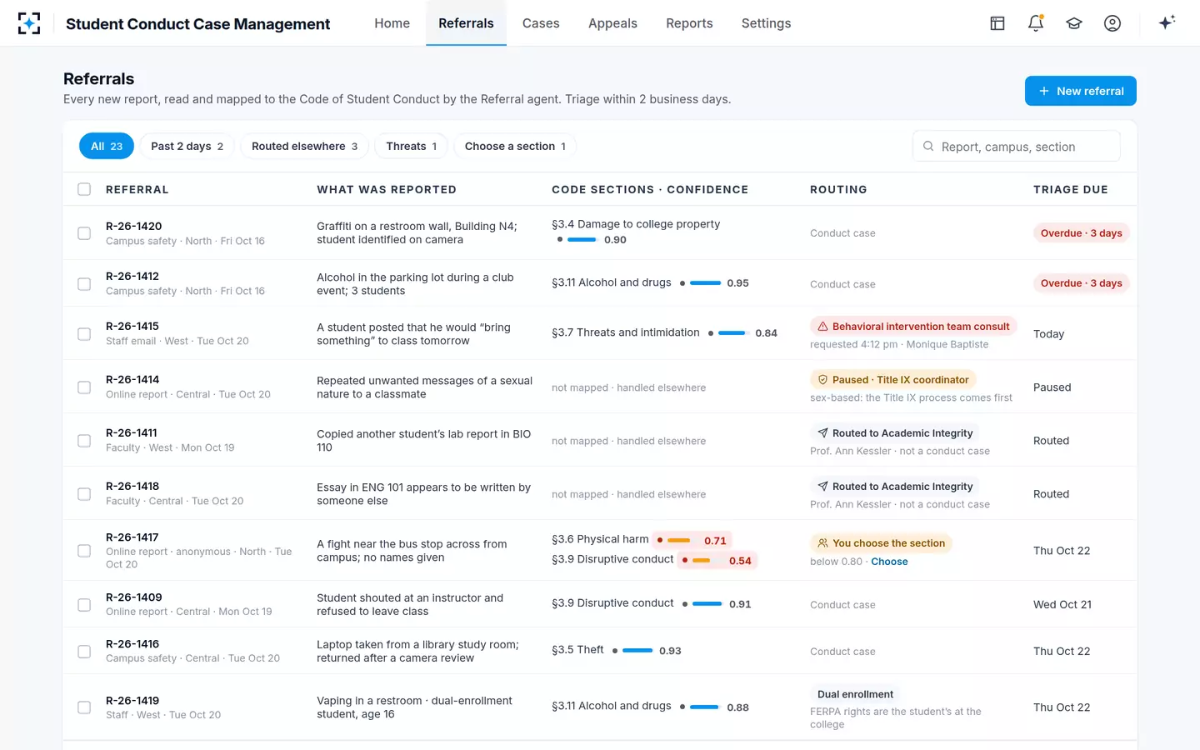1200x750 pixels.
Task: Go to the Home tab
Action: click(x=392, y=23)
